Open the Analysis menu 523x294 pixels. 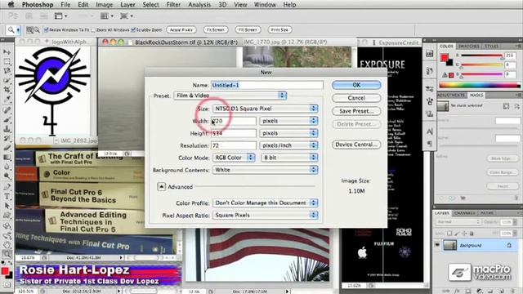(x=199, y=5)
